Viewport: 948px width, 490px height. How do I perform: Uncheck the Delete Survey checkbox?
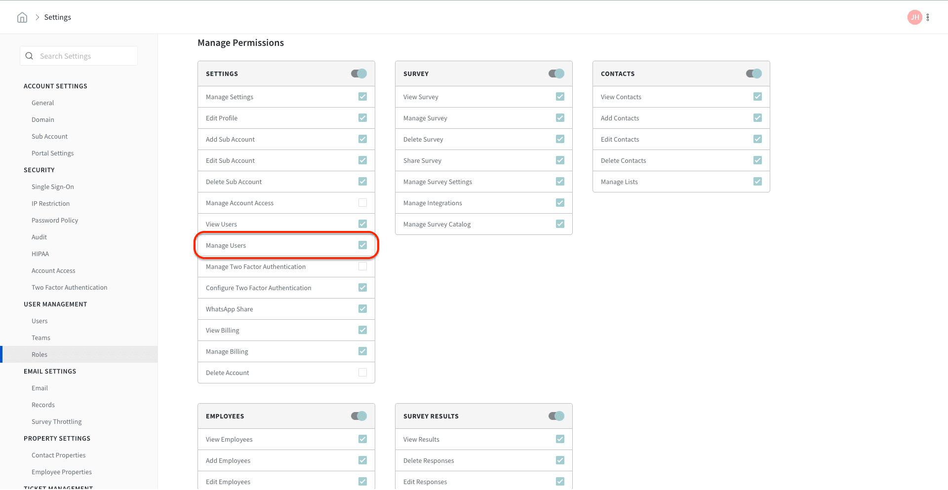pos(560,139)
